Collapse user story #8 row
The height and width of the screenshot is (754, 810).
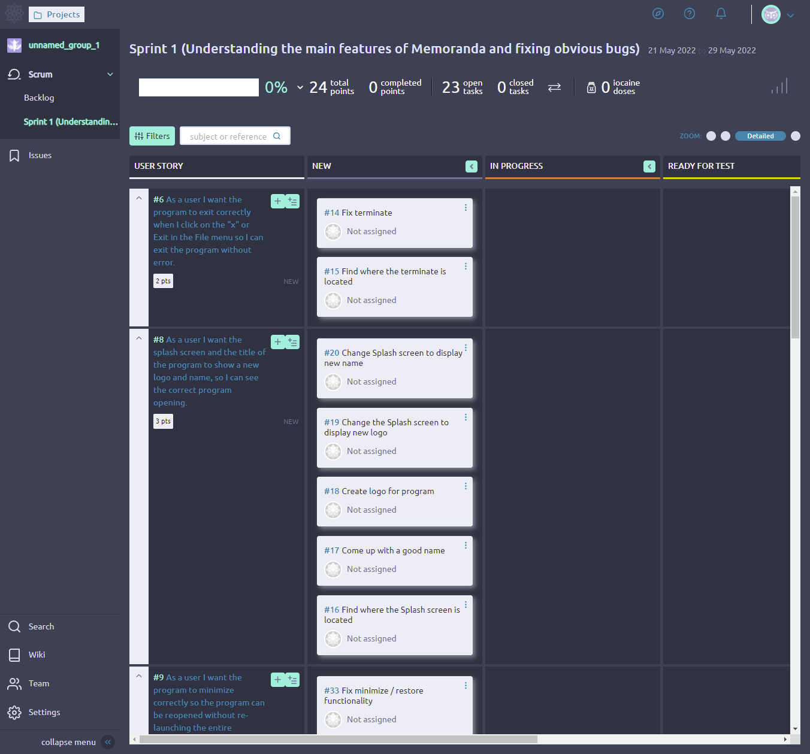[139, 338]
